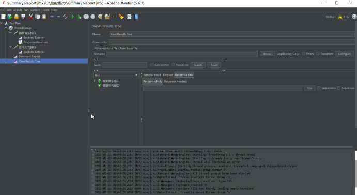Viewport: 357px width, 195px height.
Task: Expand all nodes with the plus icon
Action: 52,17
